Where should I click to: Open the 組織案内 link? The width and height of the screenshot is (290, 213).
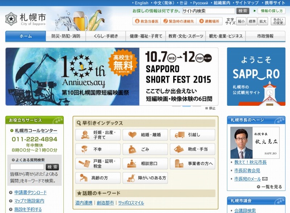click(222, 3)
